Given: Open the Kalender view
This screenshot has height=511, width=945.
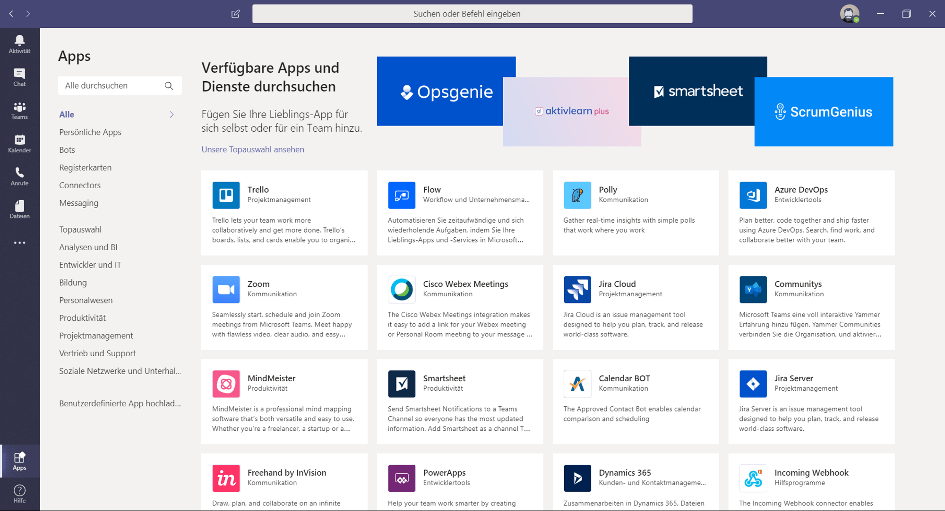Looking at the screenshot, I should pos(19,143).
